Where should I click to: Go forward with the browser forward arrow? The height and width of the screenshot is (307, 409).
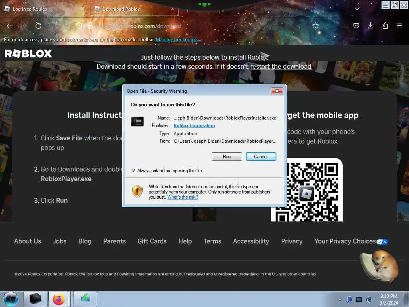(x=24, y=26)
